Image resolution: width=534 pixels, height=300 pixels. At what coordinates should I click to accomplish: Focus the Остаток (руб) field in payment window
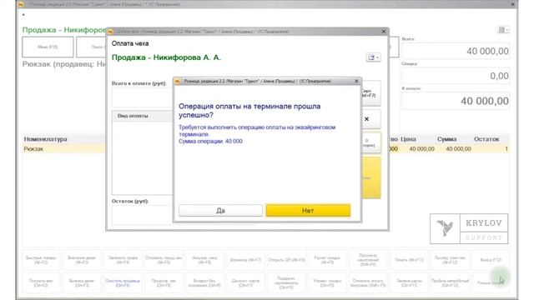tap(143, 215)
